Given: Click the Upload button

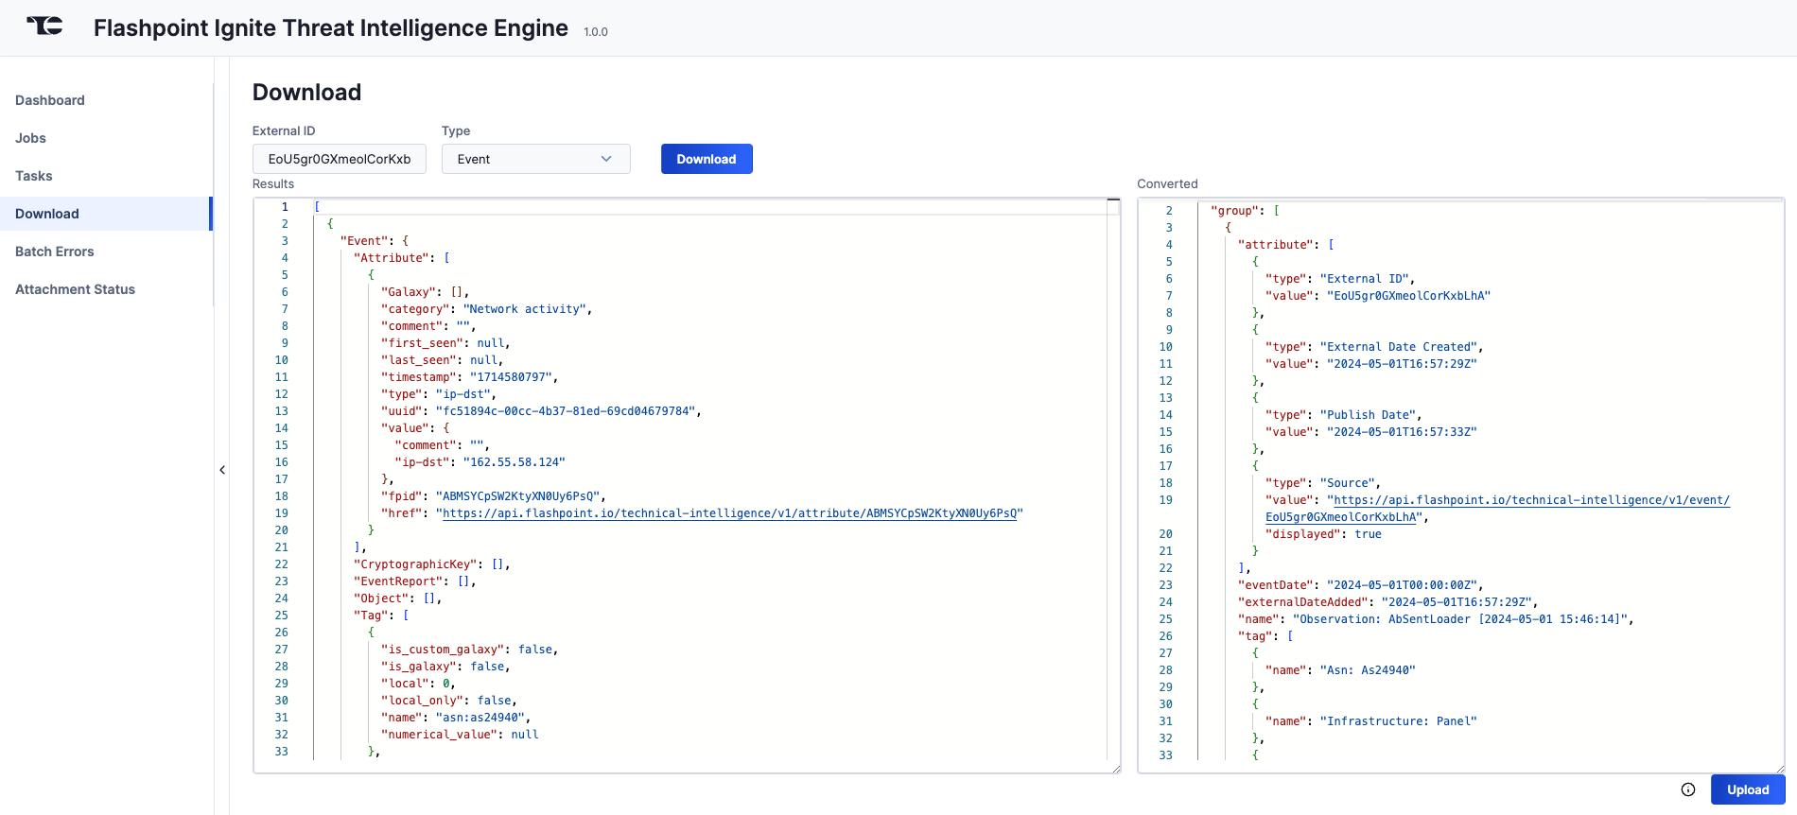Looking at the screenshot, I should coord(1748,789).
